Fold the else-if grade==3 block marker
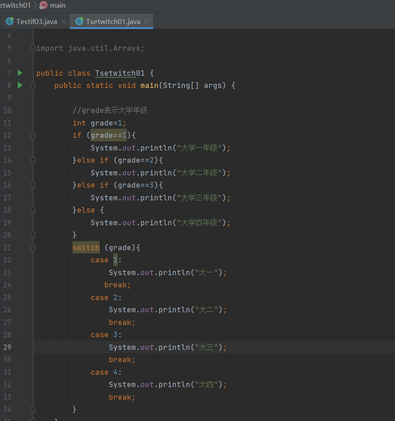Image resolution: width=395 pixels, height=421 pixels. point(33,185)
